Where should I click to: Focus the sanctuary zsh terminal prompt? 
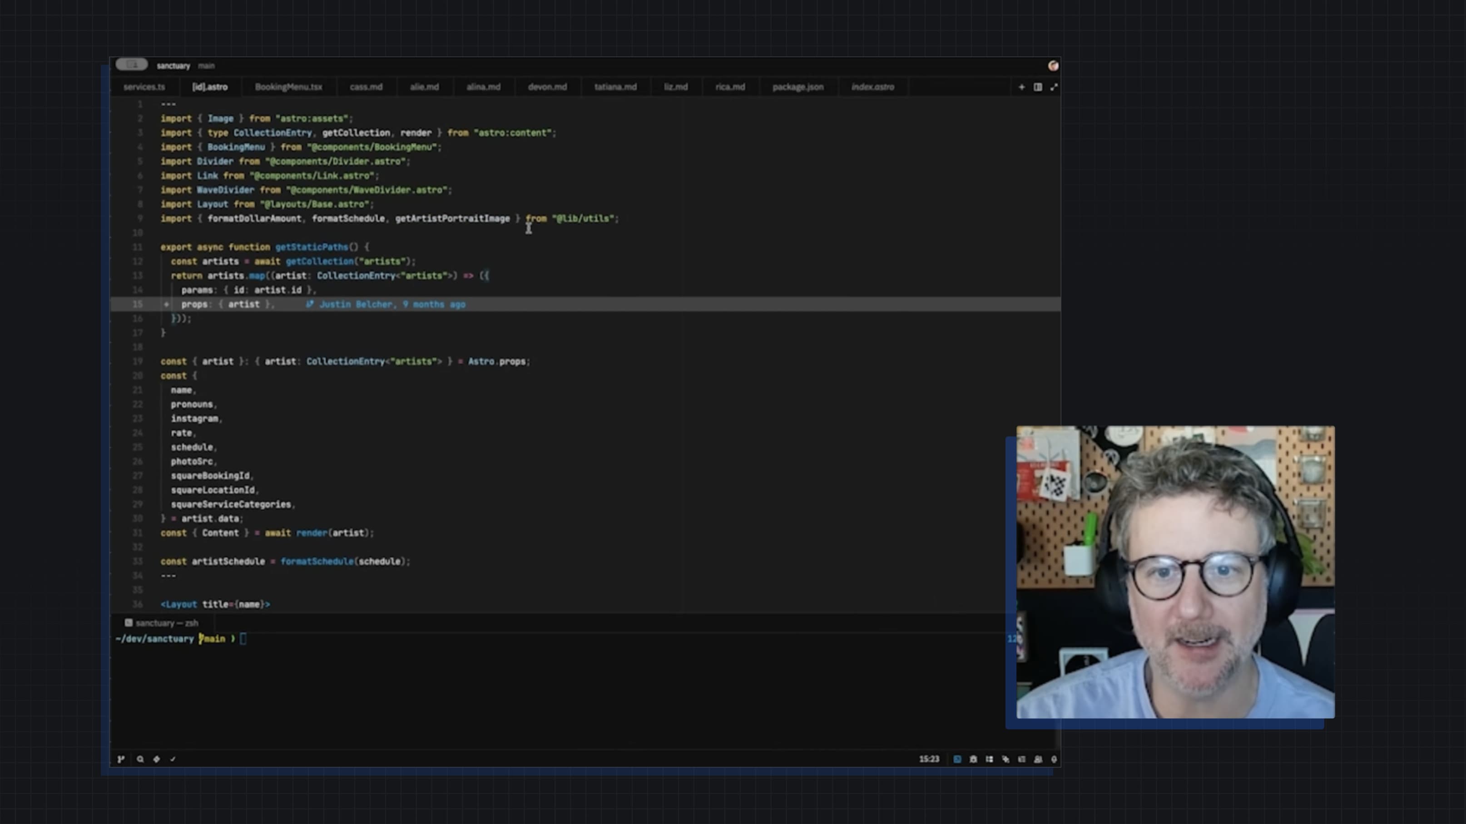(243, 638)
